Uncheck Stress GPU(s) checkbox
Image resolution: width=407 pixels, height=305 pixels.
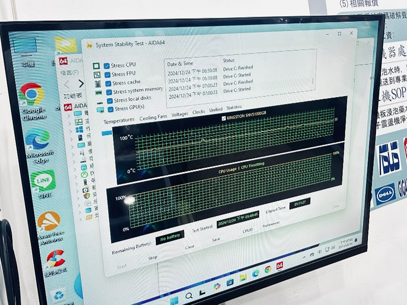110,109
